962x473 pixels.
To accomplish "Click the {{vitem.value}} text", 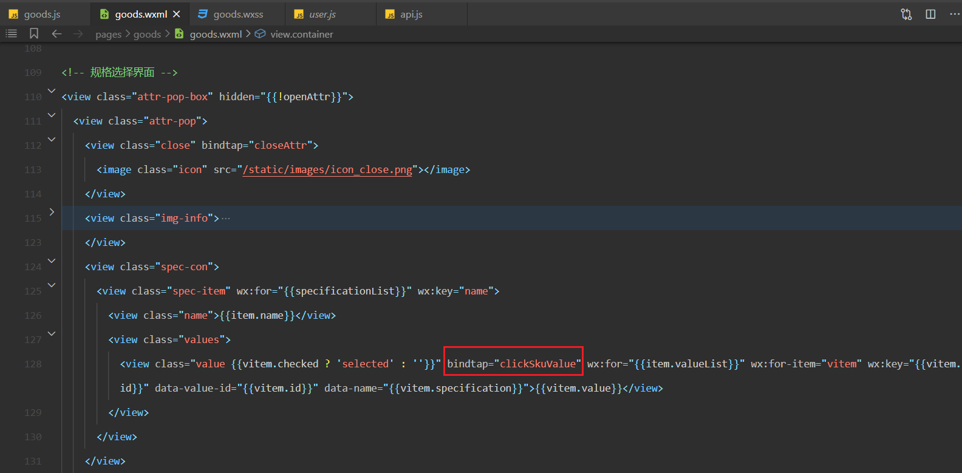I will point(579,389).
